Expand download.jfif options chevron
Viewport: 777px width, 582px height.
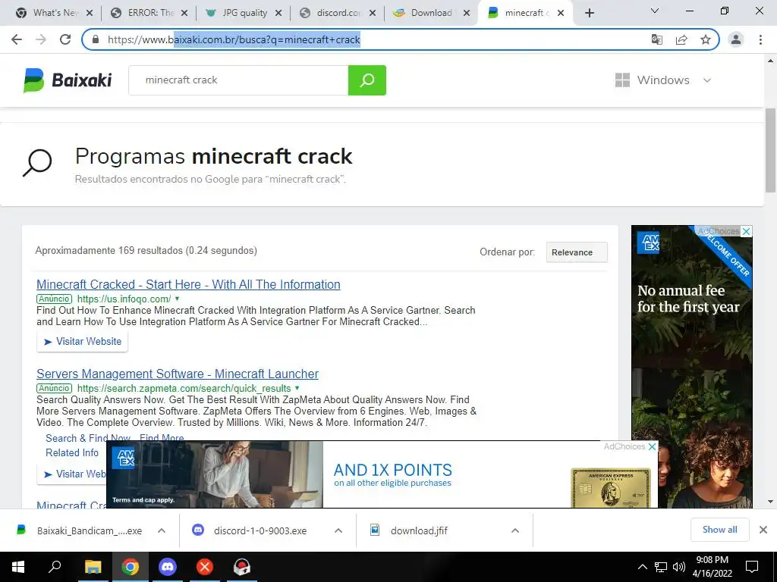click(515, 530)
